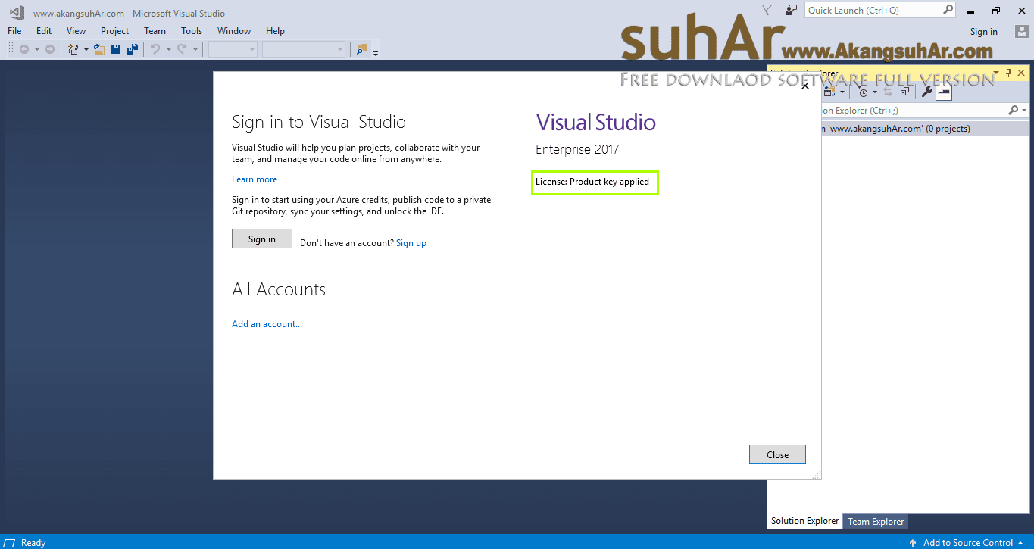
Task: Open the Solution Platforms combo box
Action: 303,49
